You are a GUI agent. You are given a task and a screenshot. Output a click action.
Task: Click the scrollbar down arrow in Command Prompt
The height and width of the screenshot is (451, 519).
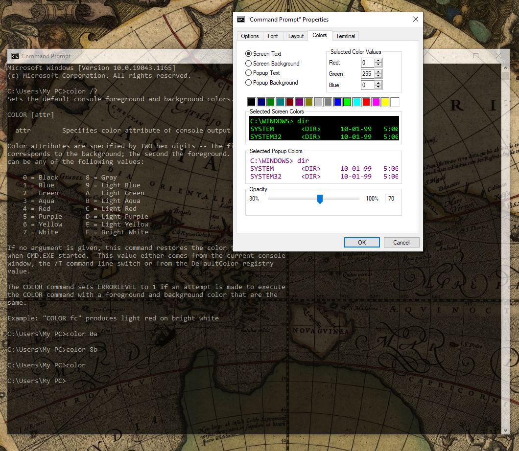(x=505, y=429)
